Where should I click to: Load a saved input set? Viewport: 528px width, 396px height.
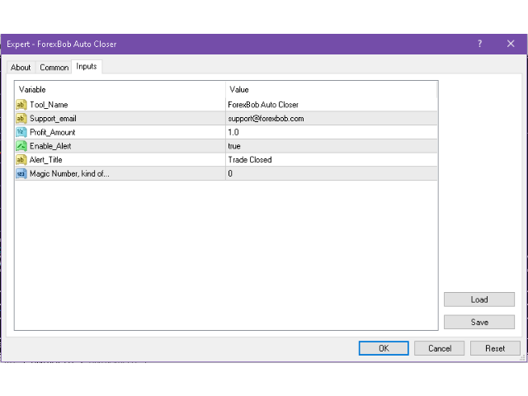[x=479, y=299]
